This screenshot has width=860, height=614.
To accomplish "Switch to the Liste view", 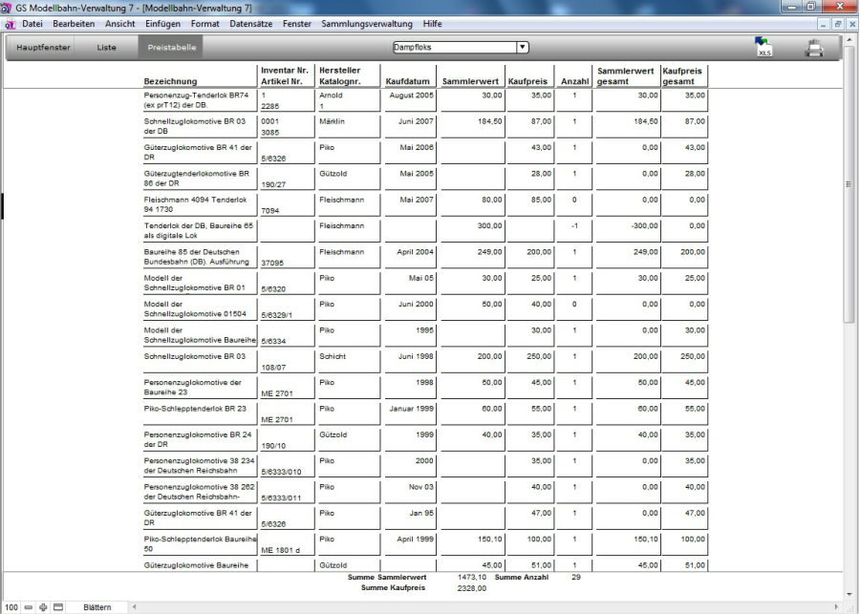I will tap(106, 48).
